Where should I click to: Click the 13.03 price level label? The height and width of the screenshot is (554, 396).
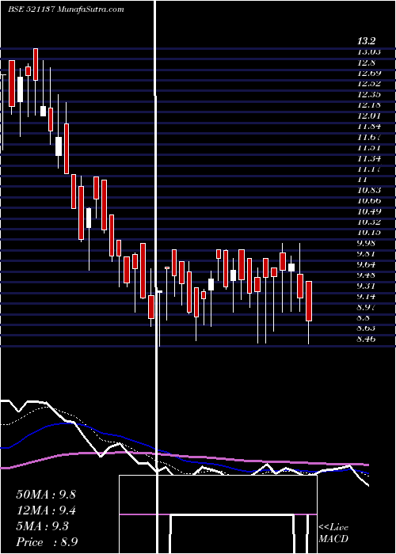tap(369, 52)
